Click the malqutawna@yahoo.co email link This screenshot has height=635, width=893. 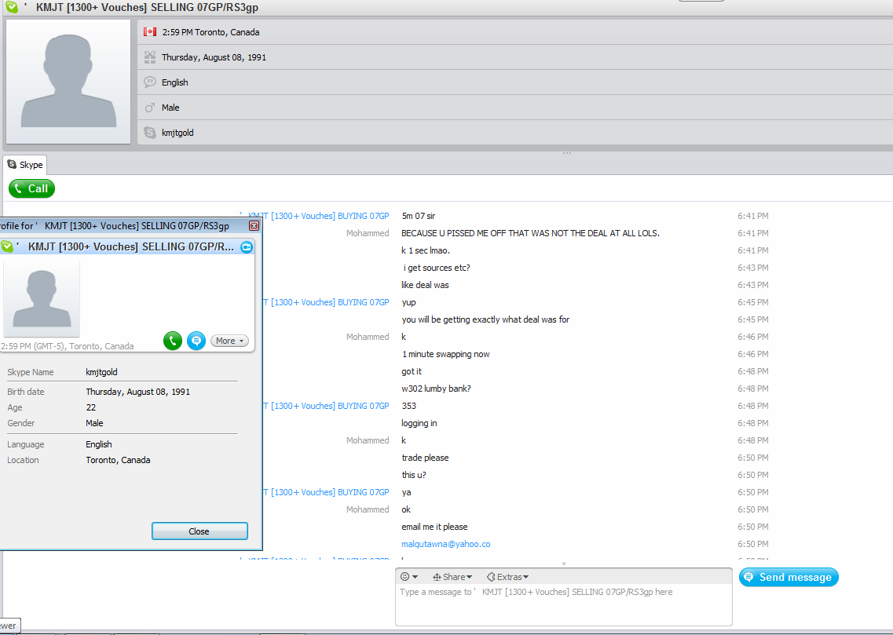click(x=445, y=544)
